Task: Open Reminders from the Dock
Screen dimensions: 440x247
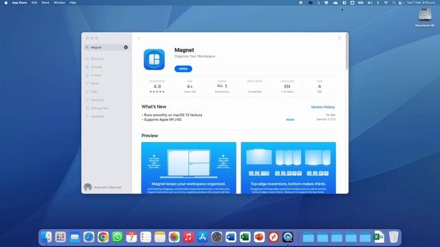Action: pos(146,237)
